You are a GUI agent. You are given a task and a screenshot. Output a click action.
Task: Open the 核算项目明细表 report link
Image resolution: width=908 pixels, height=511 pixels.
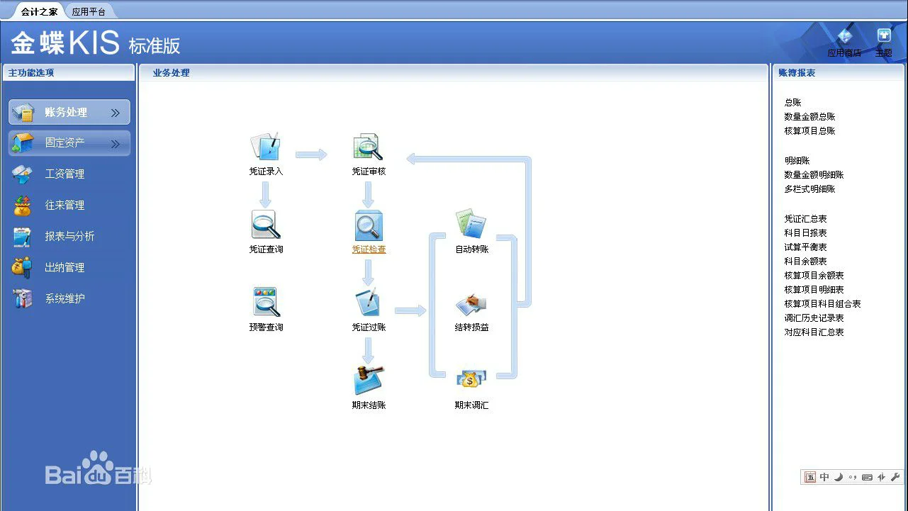[814, 290]
